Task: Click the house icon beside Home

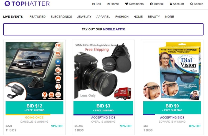Action: (x=108, y=4)
